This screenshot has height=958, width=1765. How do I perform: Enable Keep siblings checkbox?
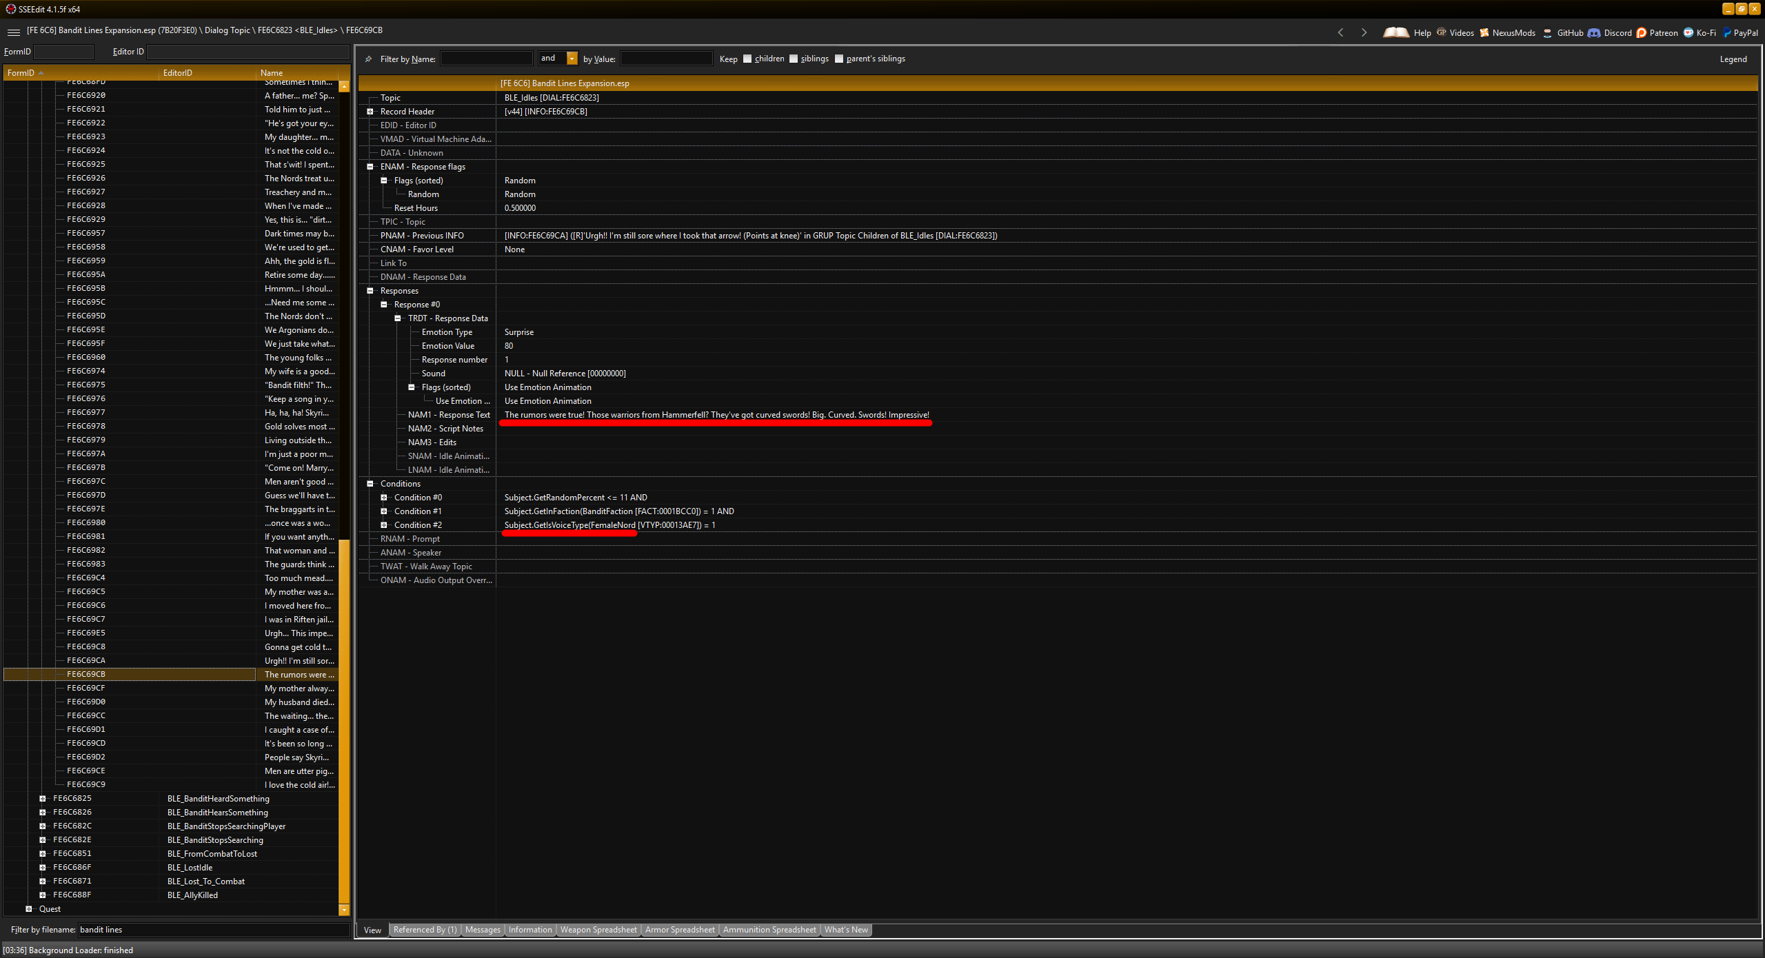794,59
